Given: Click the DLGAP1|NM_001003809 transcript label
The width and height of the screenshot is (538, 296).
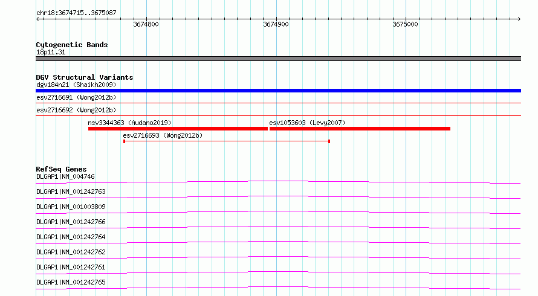Looking at the screenshot, I should click(71, 207).
